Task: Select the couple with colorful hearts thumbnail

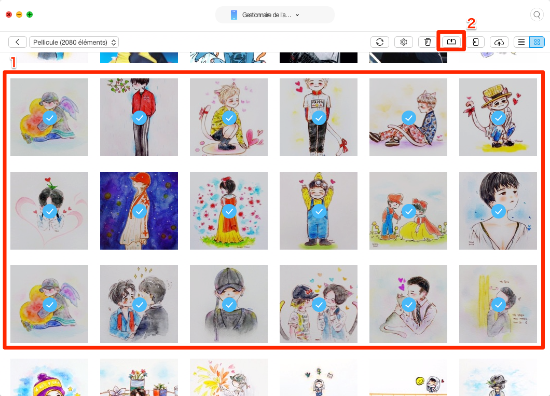Action: 319,304
